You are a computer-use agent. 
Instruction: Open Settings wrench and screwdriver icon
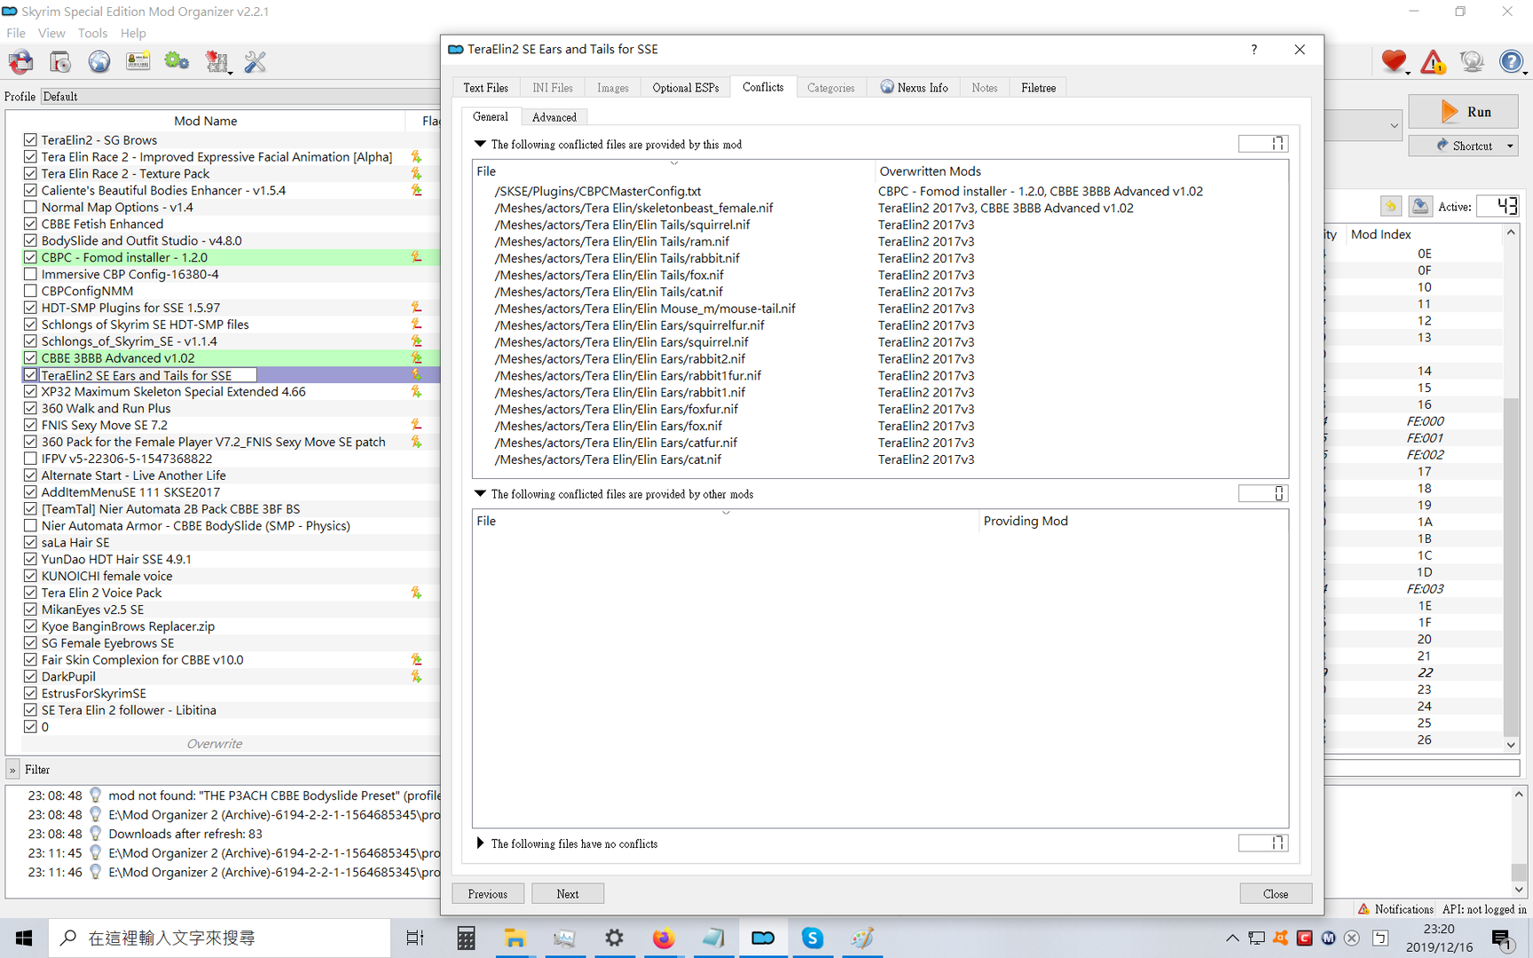(255, 62)
